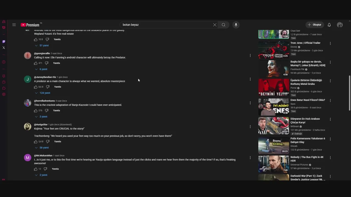Open options menu for AurigaStar's comment
Viewport: 351px width, 197px height.
(250, 127)
